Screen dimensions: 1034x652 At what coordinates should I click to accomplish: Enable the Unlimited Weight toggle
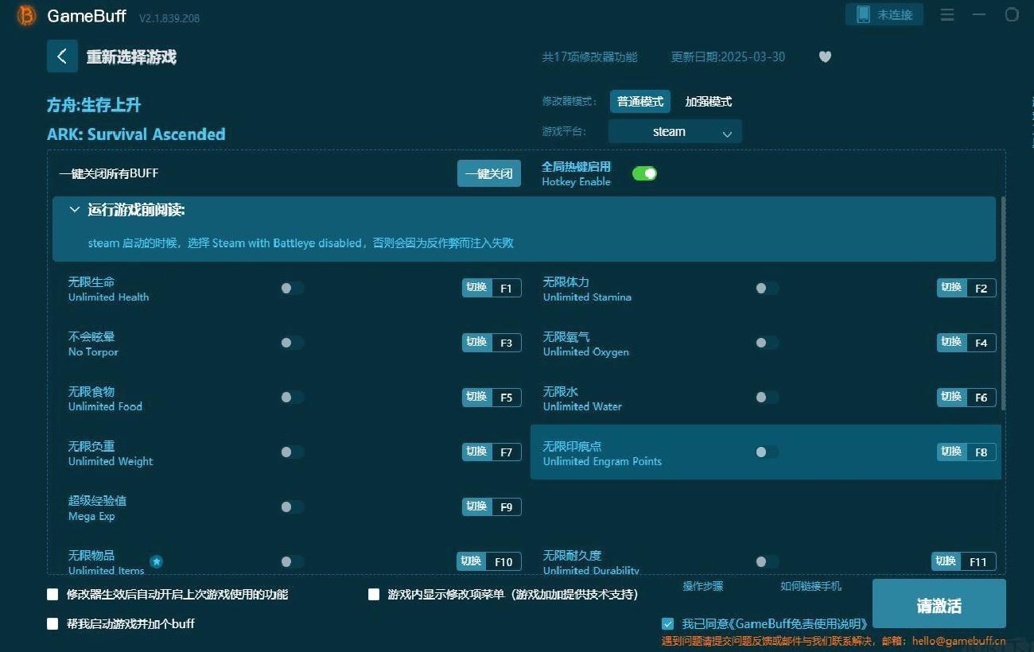coord(292,452)
